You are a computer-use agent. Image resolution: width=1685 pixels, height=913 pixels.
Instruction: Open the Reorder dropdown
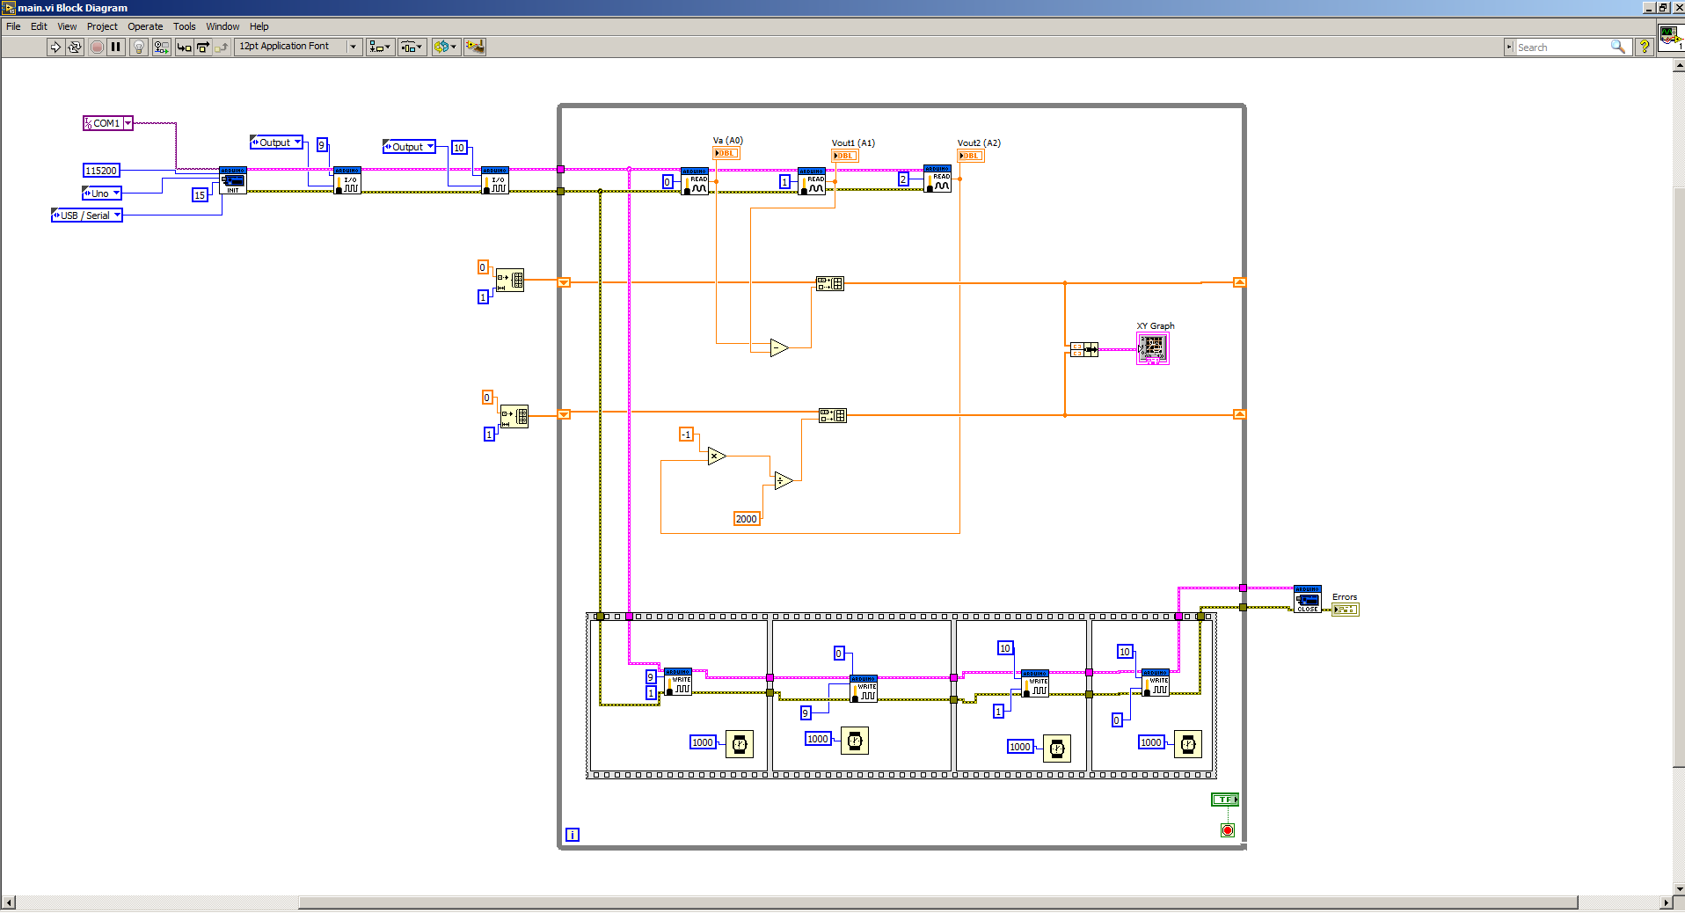(x=445, y=47)
